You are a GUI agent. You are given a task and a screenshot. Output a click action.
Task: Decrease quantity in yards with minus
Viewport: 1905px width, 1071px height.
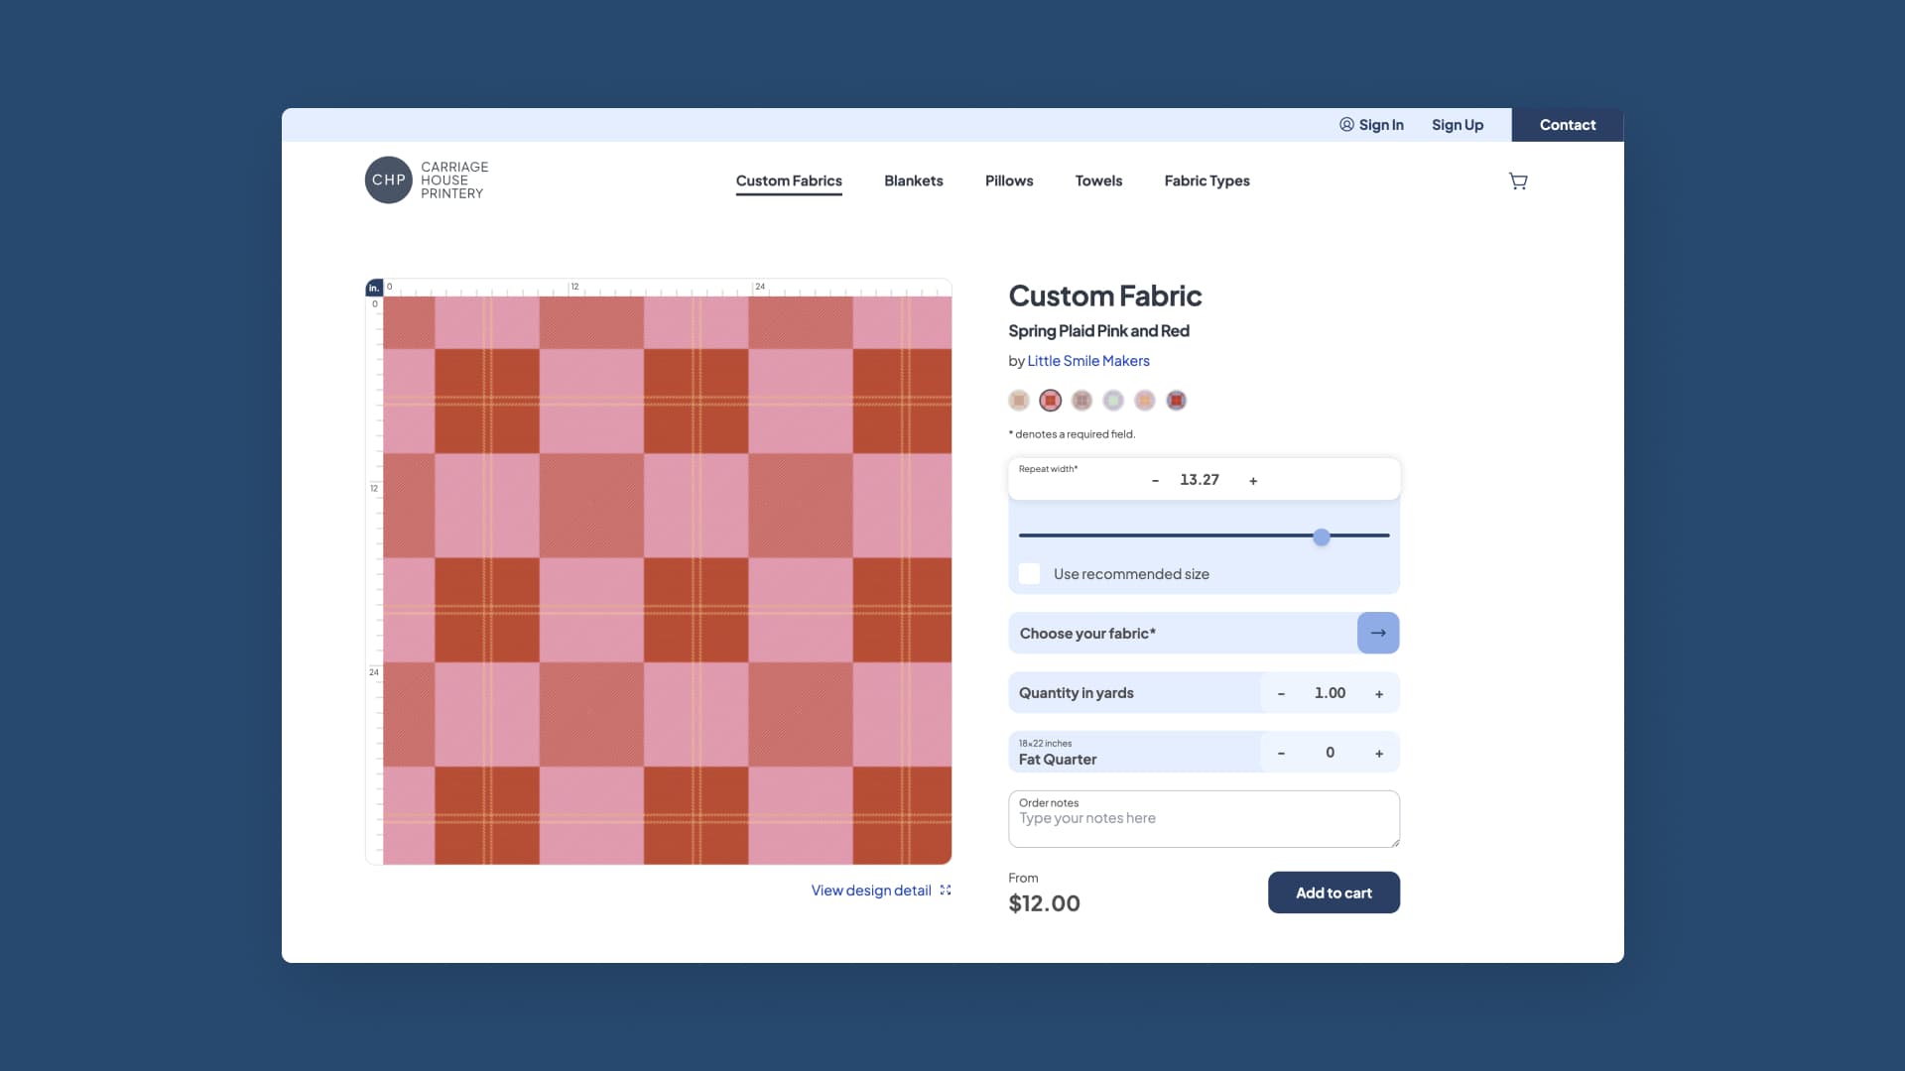(x=1281, y=694)
